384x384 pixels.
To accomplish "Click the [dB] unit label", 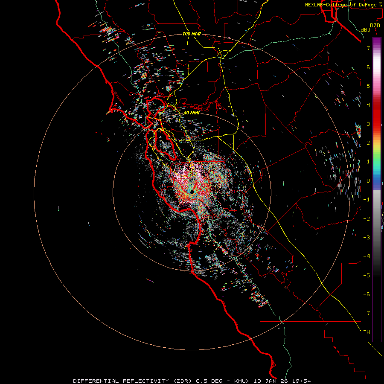I will [364, 30].
